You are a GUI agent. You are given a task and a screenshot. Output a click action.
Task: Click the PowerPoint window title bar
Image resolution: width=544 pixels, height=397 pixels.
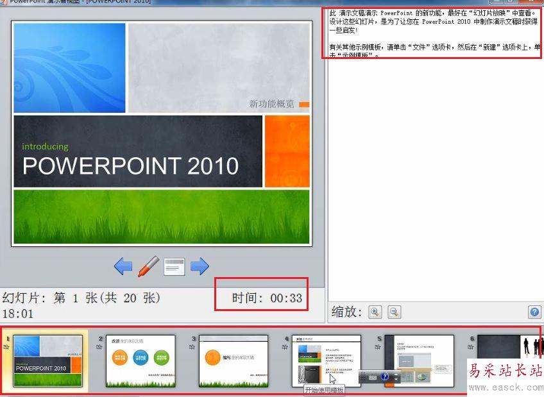point(192,2)
